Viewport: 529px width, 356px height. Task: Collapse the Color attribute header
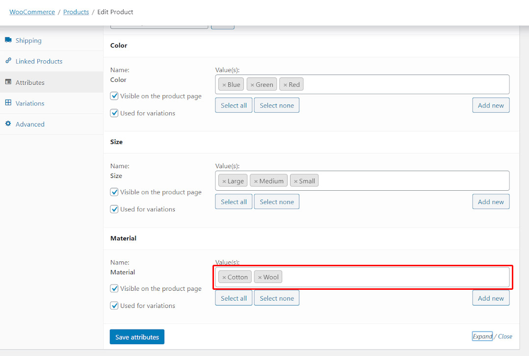pyautogui.click(x=311, y=46)
